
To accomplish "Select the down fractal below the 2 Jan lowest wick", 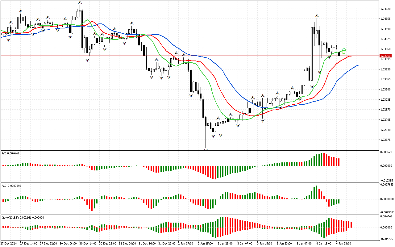I will (206, 150).
